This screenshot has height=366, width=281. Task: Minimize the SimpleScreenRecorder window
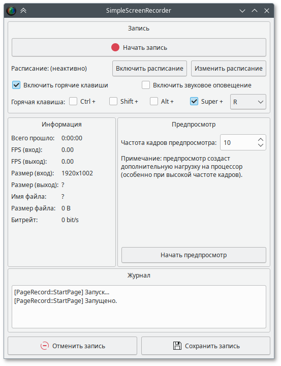tap(242, 11)
